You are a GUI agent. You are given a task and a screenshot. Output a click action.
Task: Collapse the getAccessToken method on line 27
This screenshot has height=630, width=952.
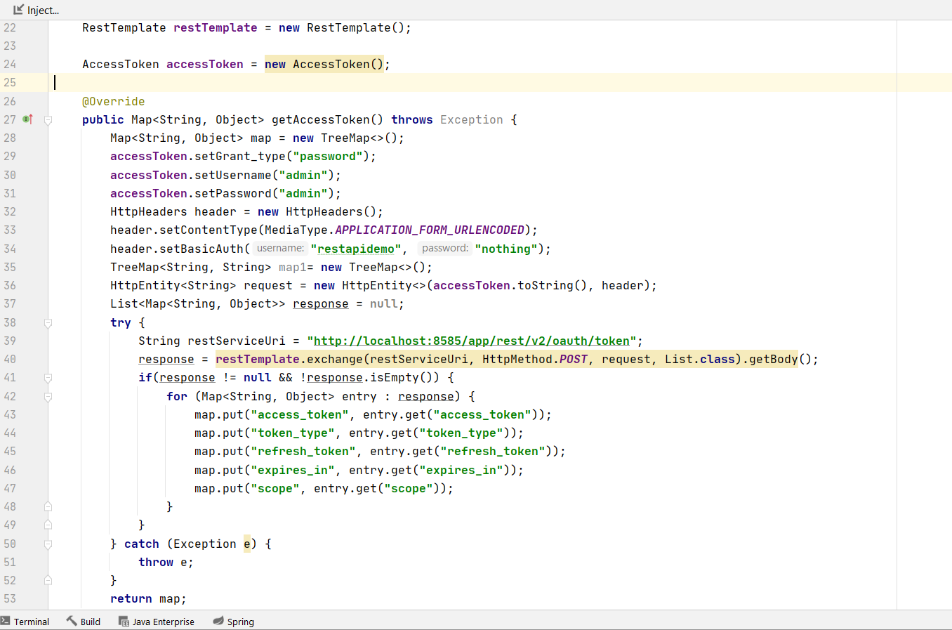[48, 120]
